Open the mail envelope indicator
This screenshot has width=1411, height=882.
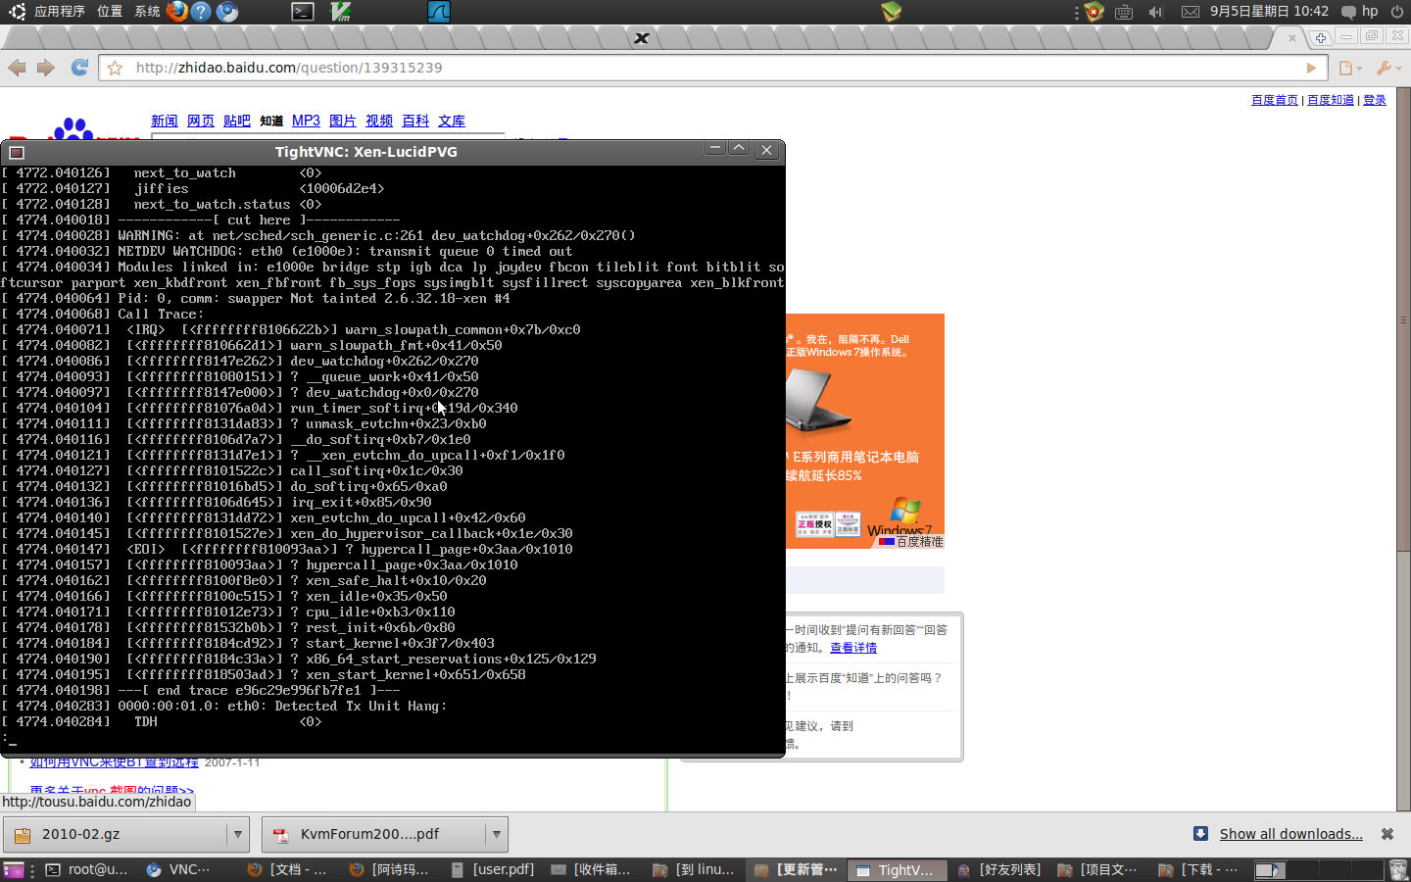1190,12
